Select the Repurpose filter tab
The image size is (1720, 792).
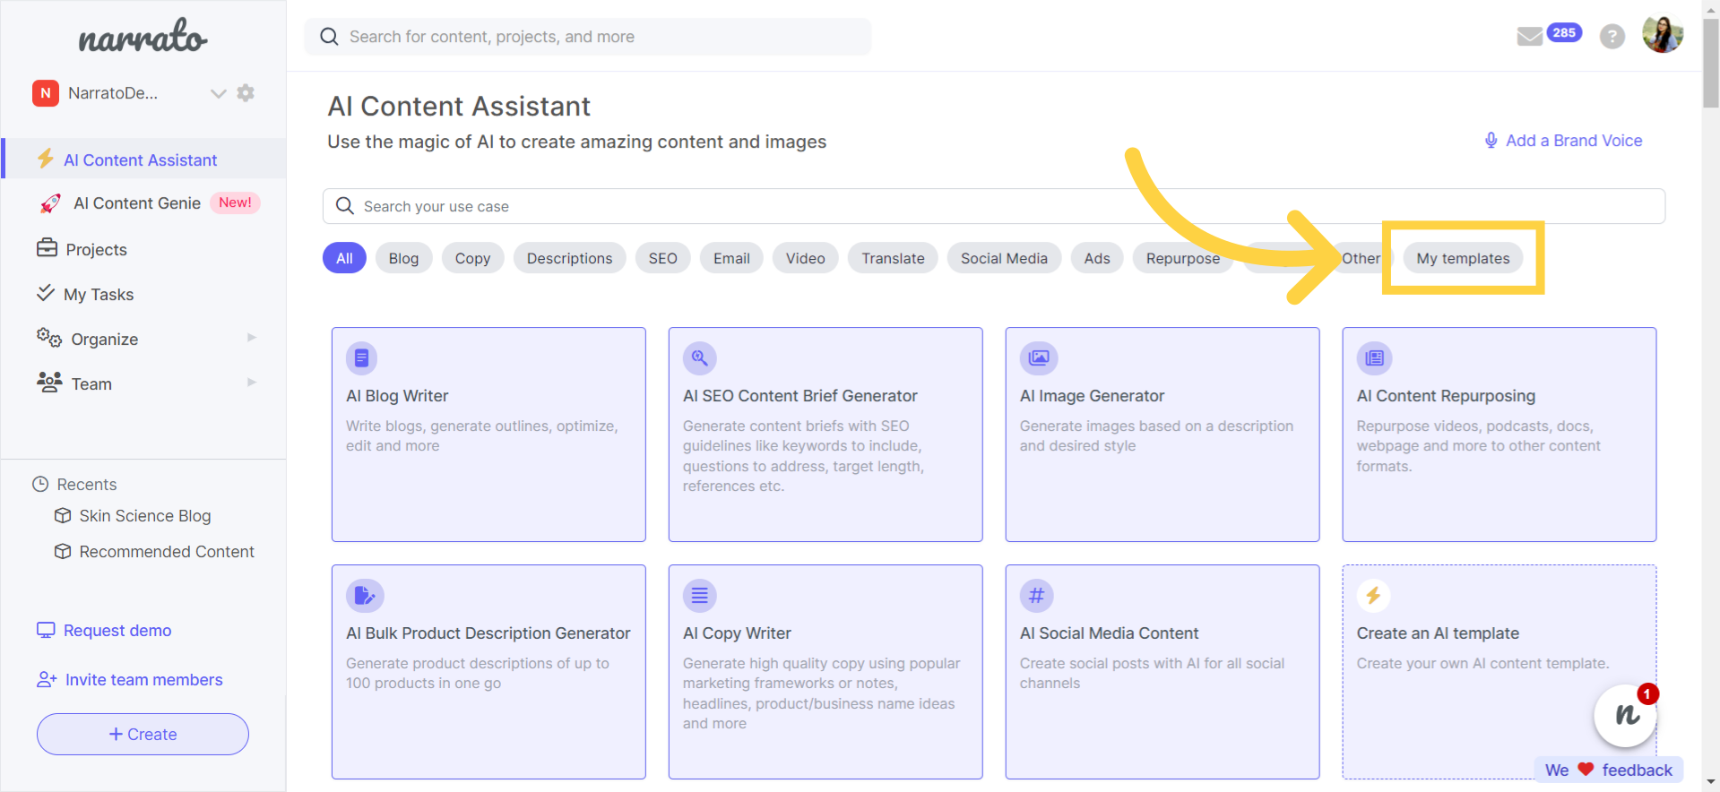coord(1183,258)
